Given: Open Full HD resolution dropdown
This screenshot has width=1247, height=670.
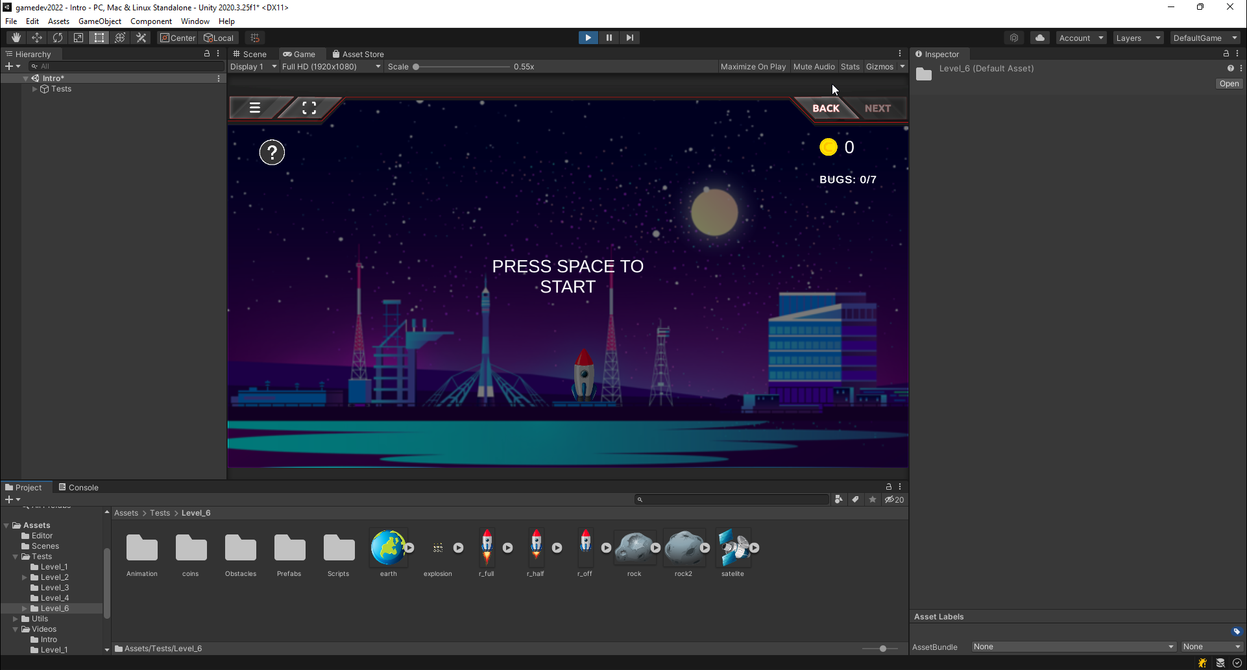Looking at the screenshot, I should [331, 66].
